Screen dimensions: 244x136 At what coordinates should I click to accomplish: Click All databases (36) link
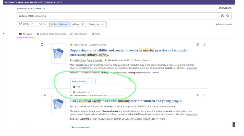pyautogui.click(x=36, y=9)
